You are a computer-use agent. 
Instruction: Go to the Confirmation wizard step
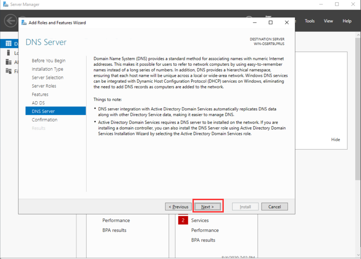pyautogui.click(x=45, y=120)
